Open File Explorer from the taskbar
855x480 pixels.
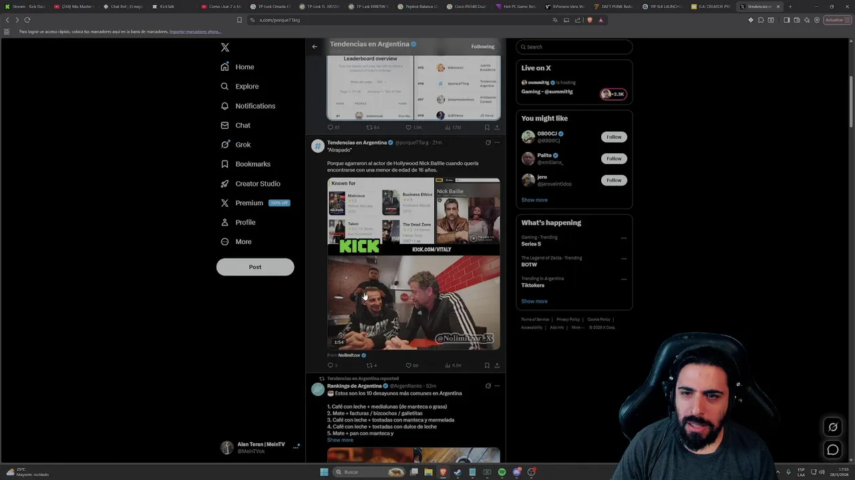click(x=428, y=472)
